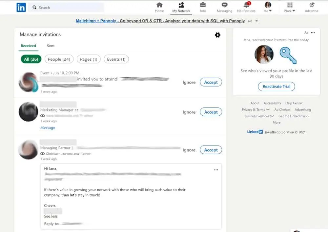The image size is (328, 232).
Task: Click the LinkedIn logo
Action: click(x=21, y=7)
